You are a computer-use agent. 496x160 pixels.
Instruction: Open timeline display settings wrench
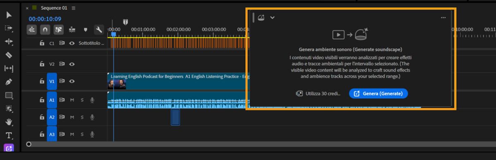[x=98, y=30]
